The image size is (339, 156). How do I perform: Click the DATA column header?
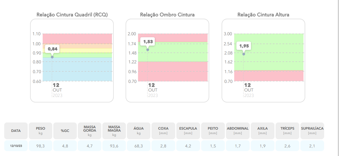point(16,131)
